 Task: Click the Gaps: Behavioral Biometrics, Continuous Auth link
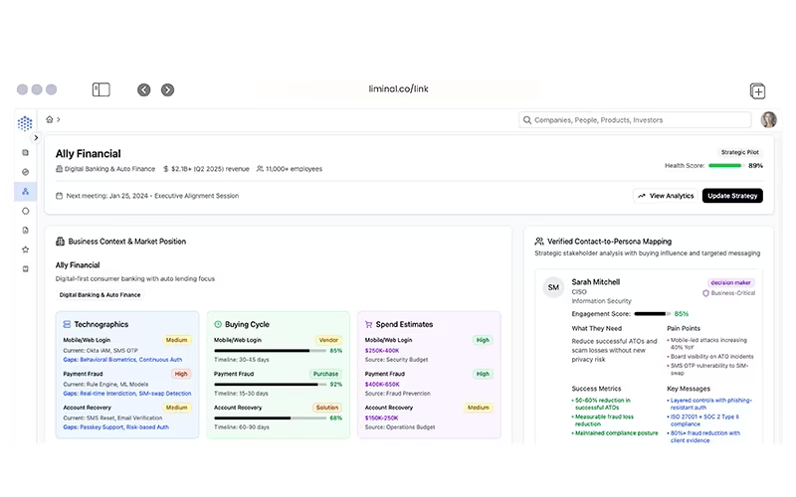point(122,360)
